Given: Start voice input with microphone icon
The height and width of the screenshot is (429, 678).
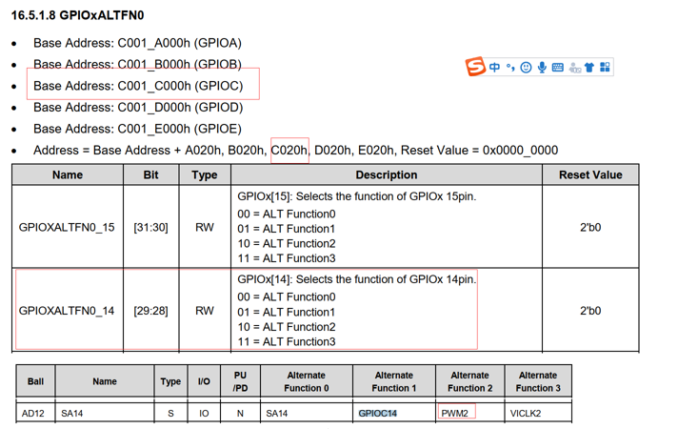Looking at the screenshot, I should click(x=542, y=68).
